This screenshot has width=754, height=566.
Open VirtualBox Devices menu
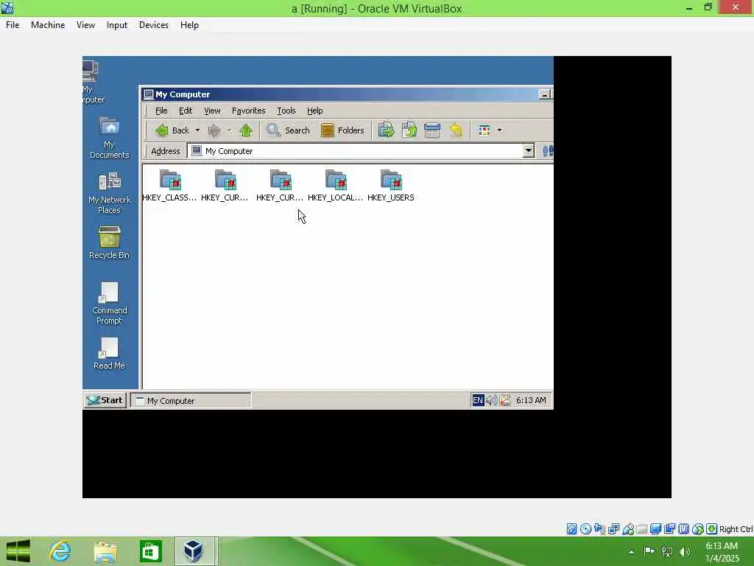point(153,25)
